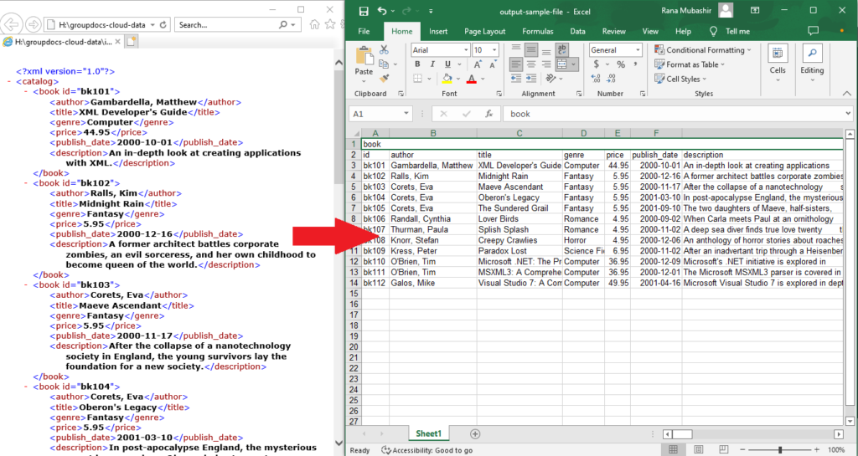Click the Percent Style number format icon
This screenshot has height=456, width=858.
pyautogui.click(x=621, y=64)
